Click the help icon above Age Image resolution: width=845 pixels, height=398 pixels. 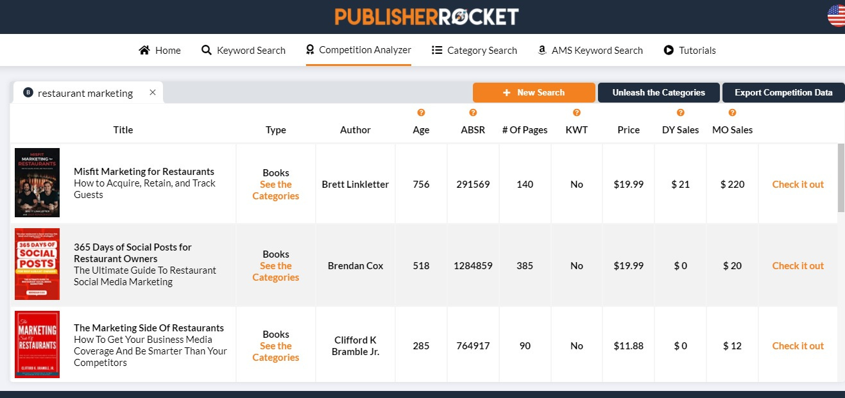tap(421, 113)
